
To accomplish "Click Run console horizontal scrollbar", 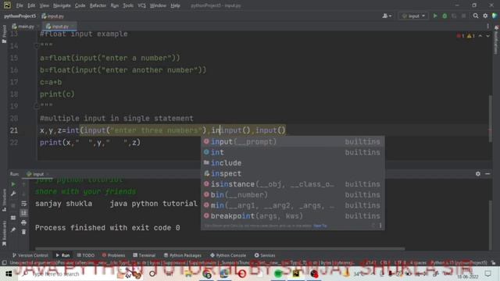I will [220, 248].
